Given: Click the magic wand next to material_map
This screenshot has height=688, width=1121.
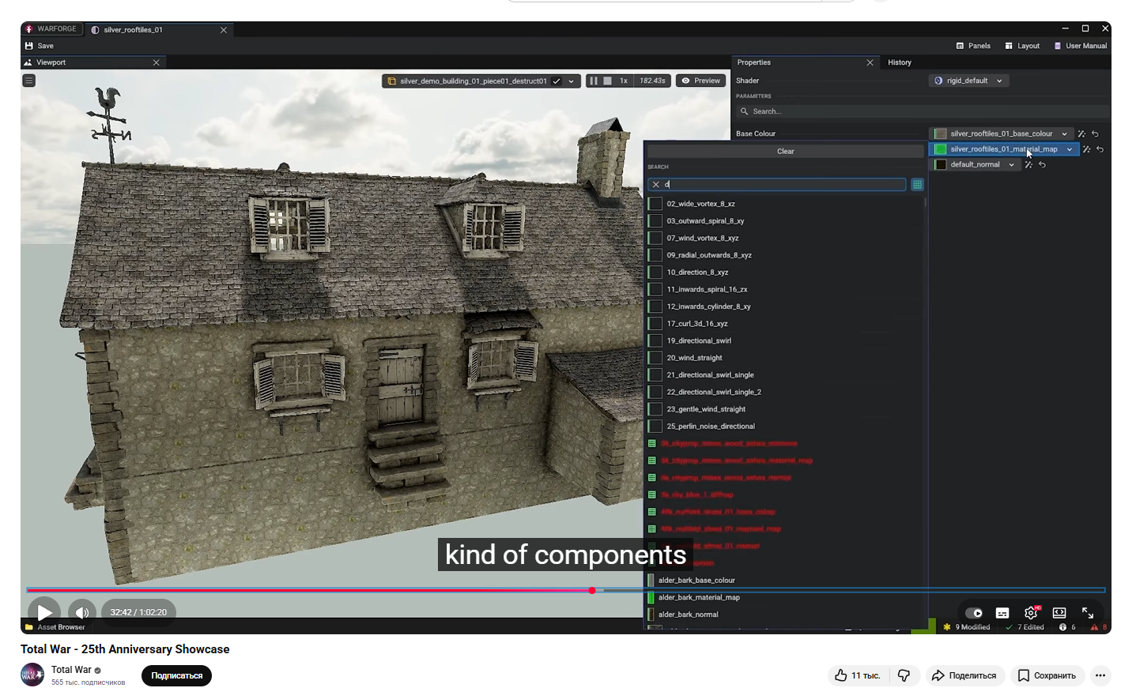Looking at the screenshot, I should click(1086, 149).
